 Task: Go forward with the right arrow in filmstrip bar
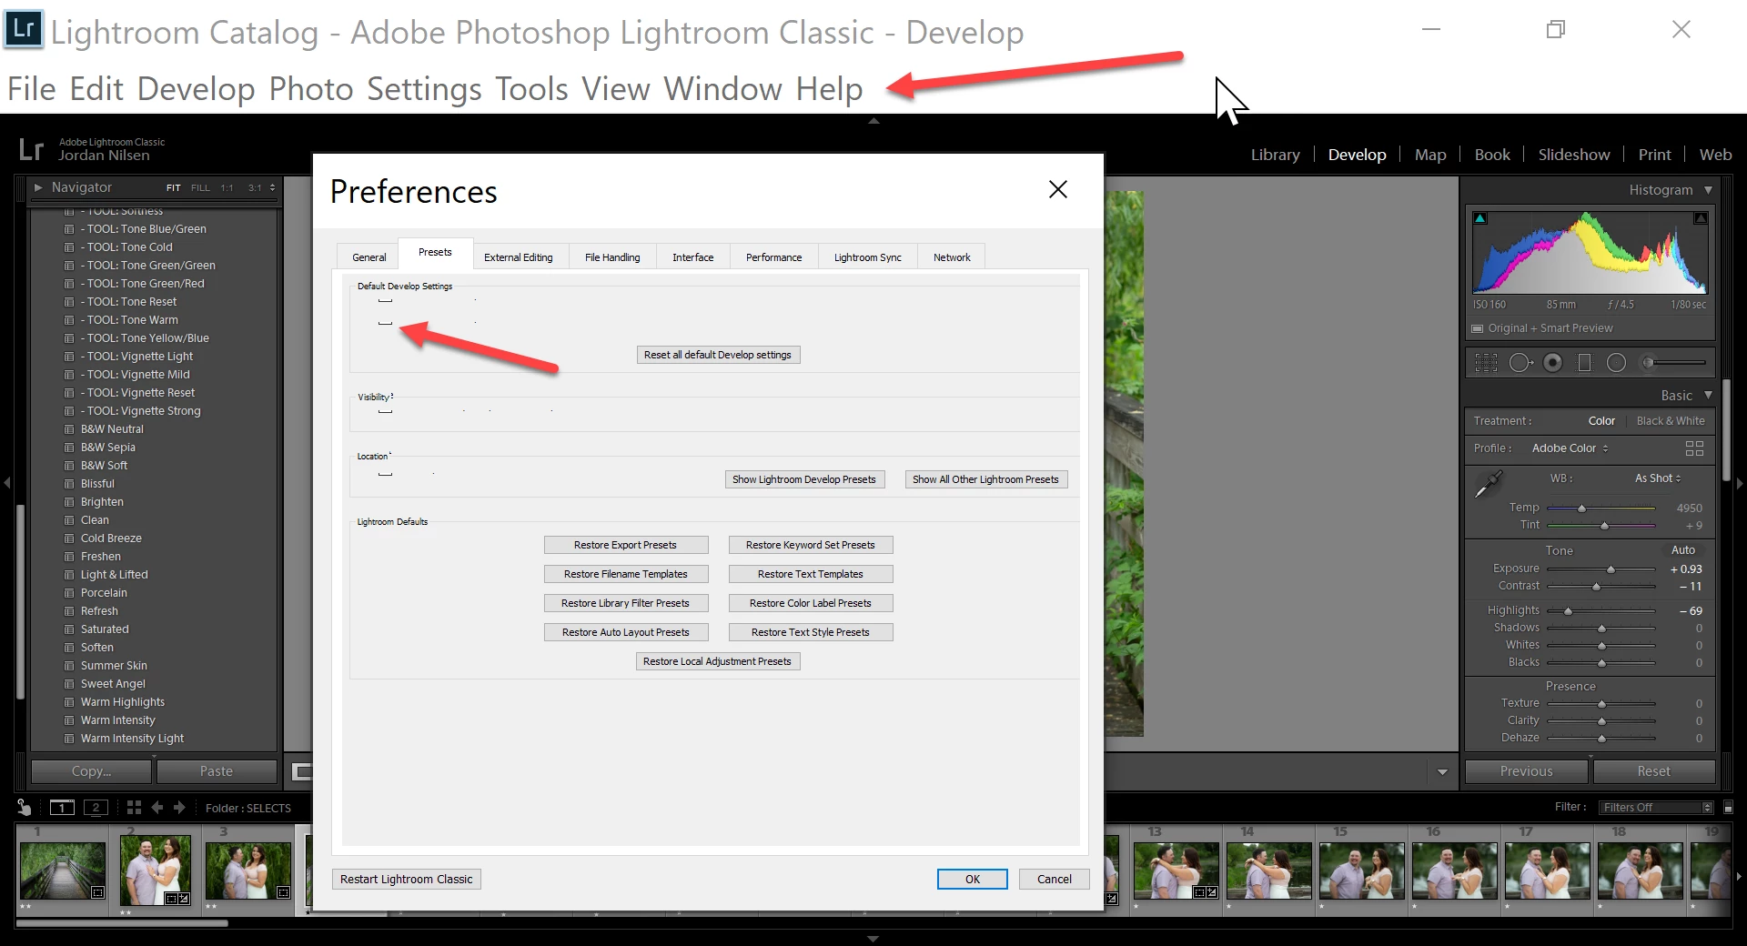click(179, 807)
